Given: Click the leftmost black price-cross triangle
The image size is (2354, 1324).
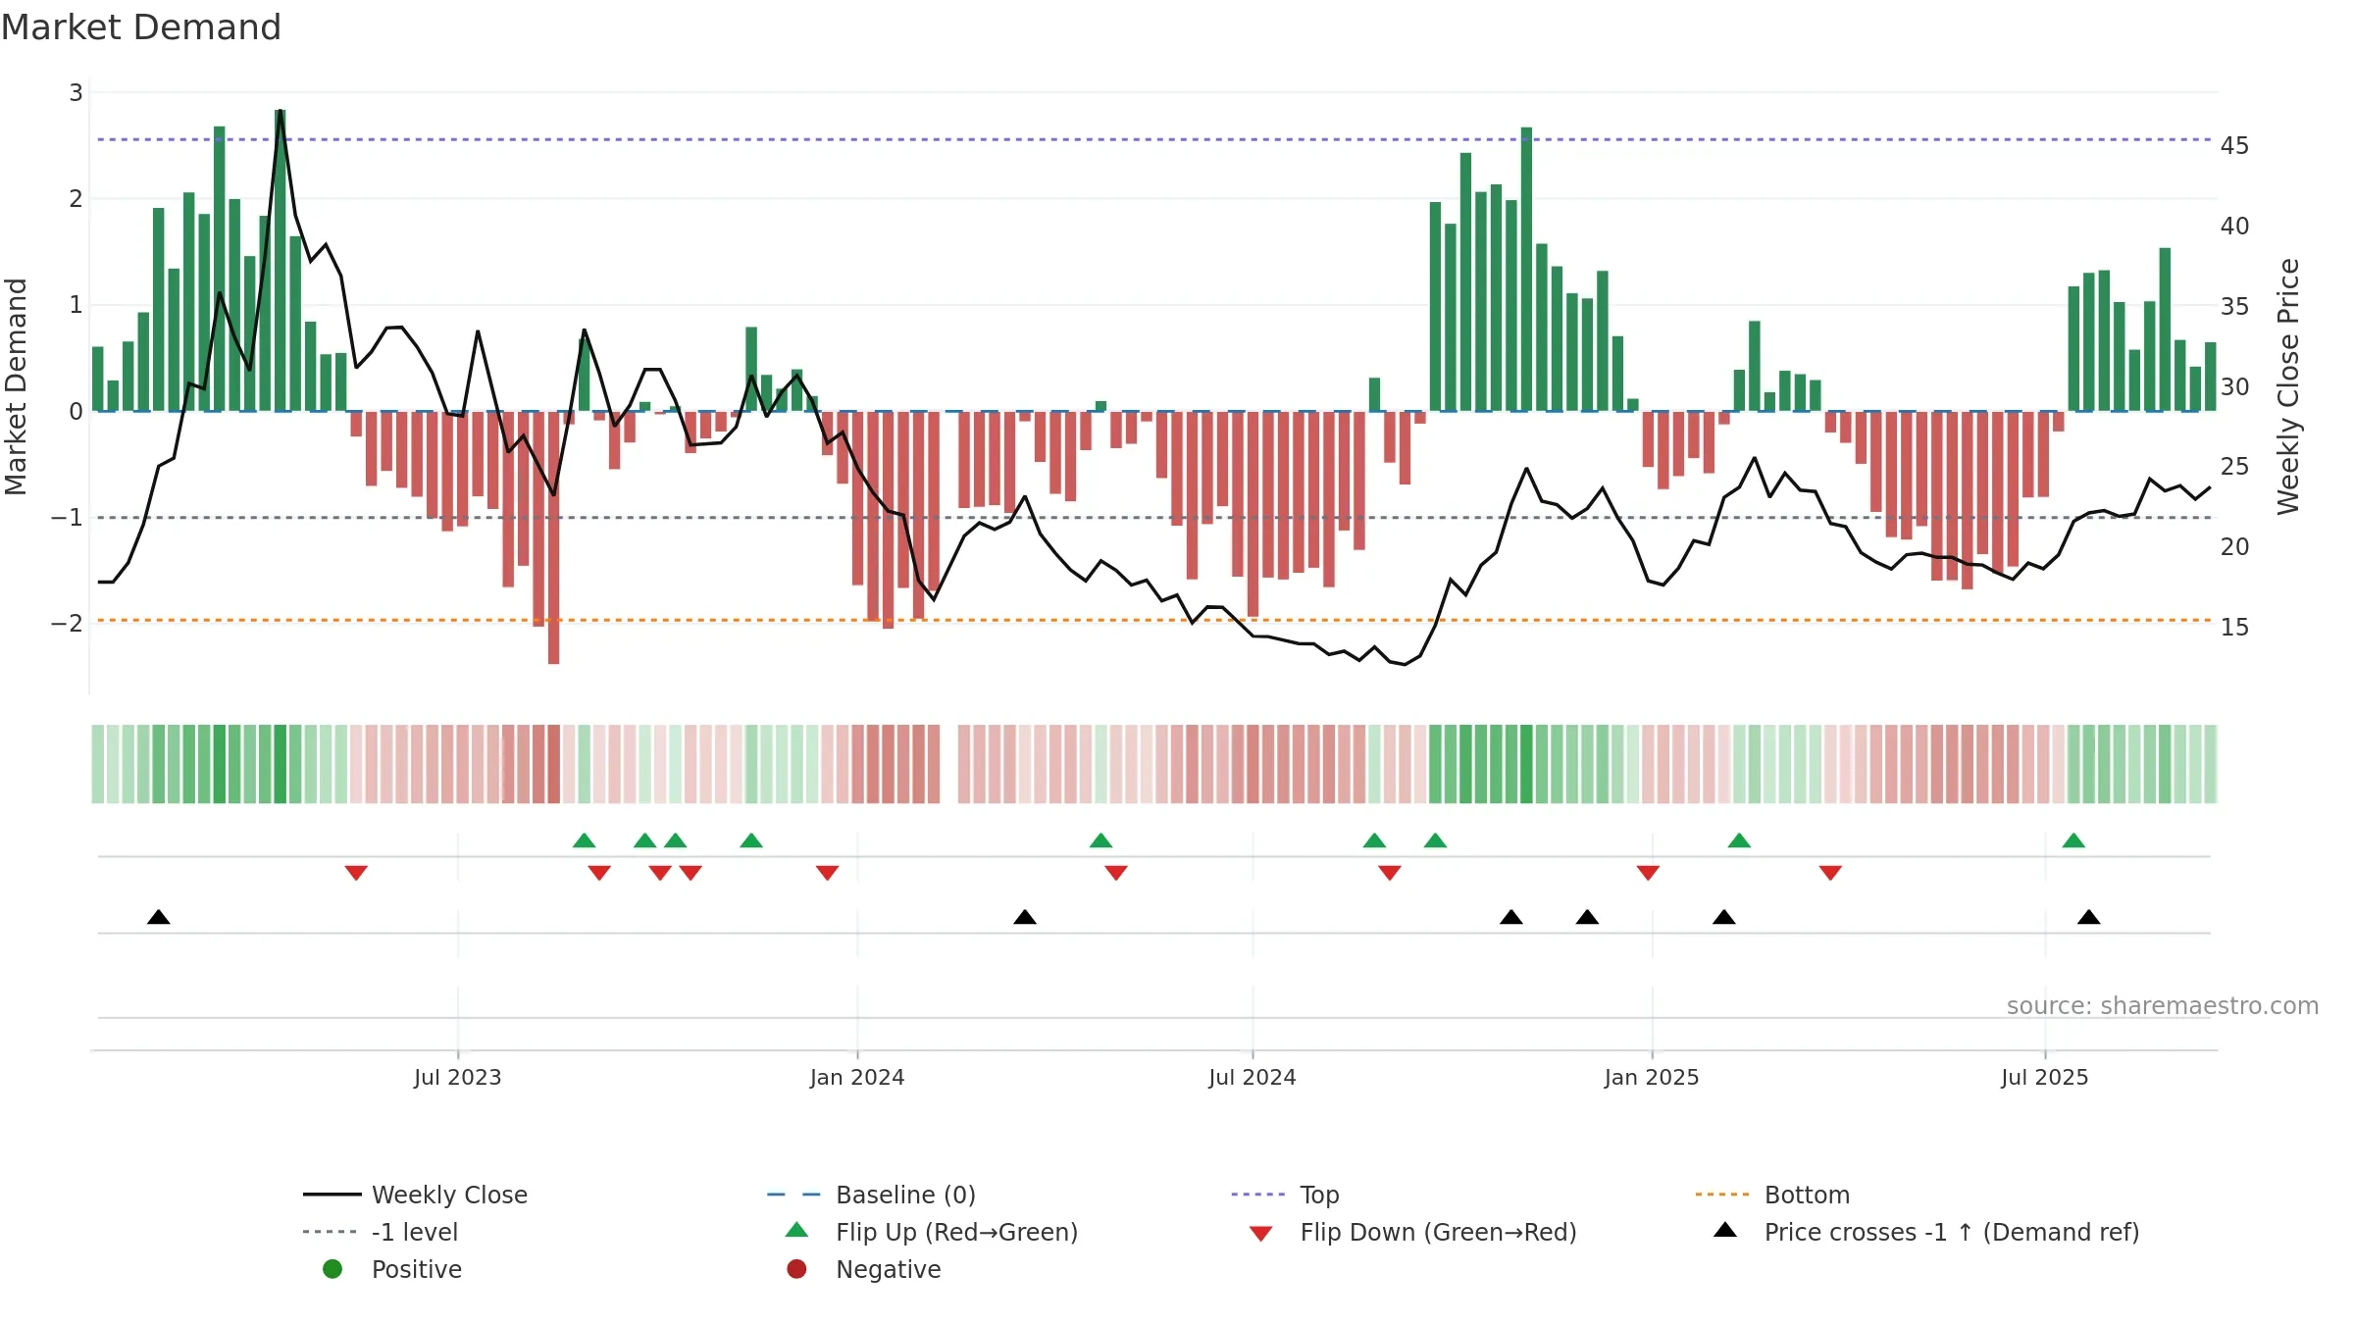Looking at the screenshot, I should coord(159,917).
